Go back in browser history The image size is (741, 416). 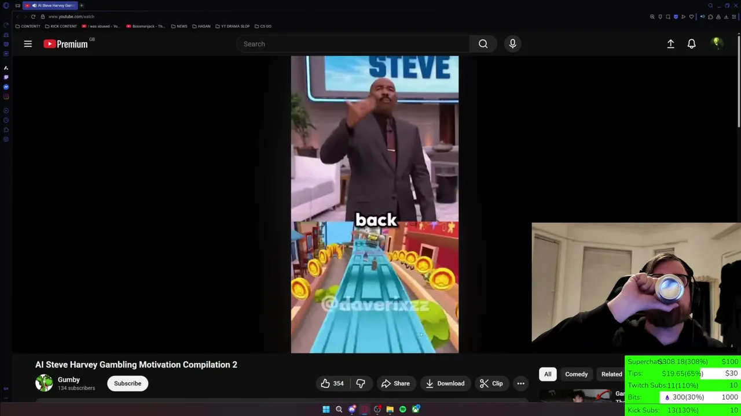[17, 17]
